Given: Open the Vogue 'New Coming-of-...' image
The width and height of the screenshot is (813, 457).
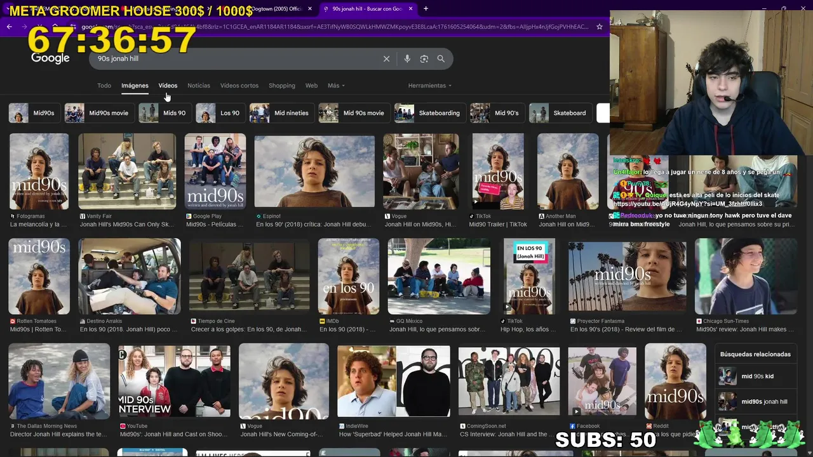Looking at the screenshot, I should point(284,381).
